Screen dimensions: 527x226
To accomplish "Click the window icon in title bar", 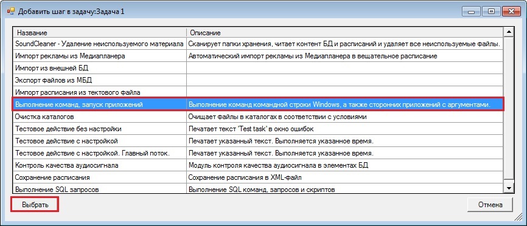I will coord(11,11).
